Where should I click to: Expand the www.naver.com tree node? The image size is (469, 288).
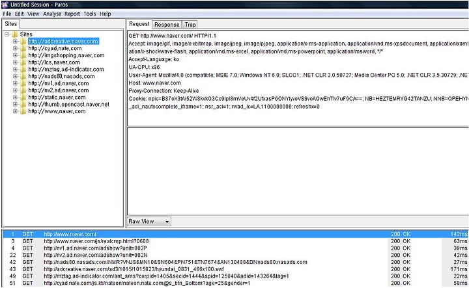click(x=15, y=111)
